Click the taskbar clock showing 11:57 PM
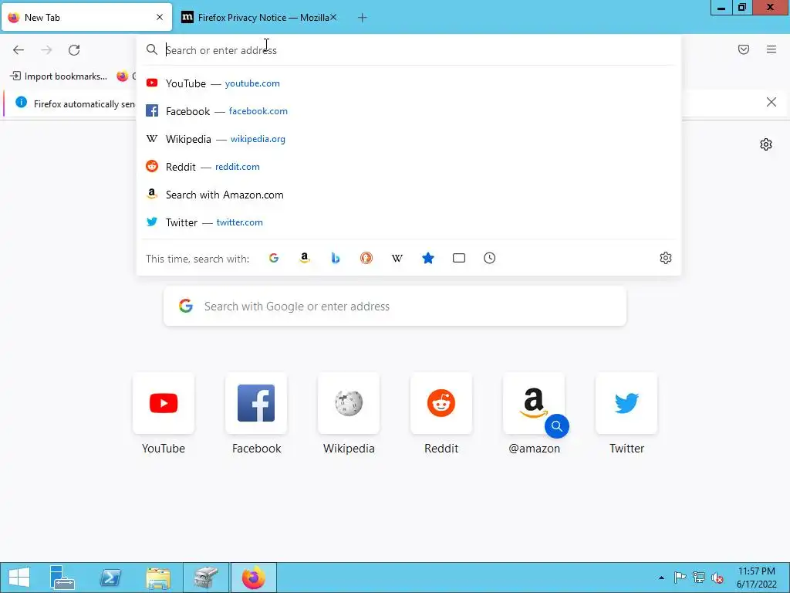Image resolution: width=790 pixels, height=593 pixels. pyautogui.click(x=756, y=578)
